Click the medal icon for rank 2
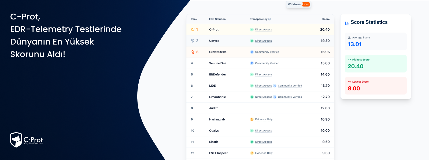Image resolution: width=429 pixels, height=160 pixels. [x=193, y=41]
